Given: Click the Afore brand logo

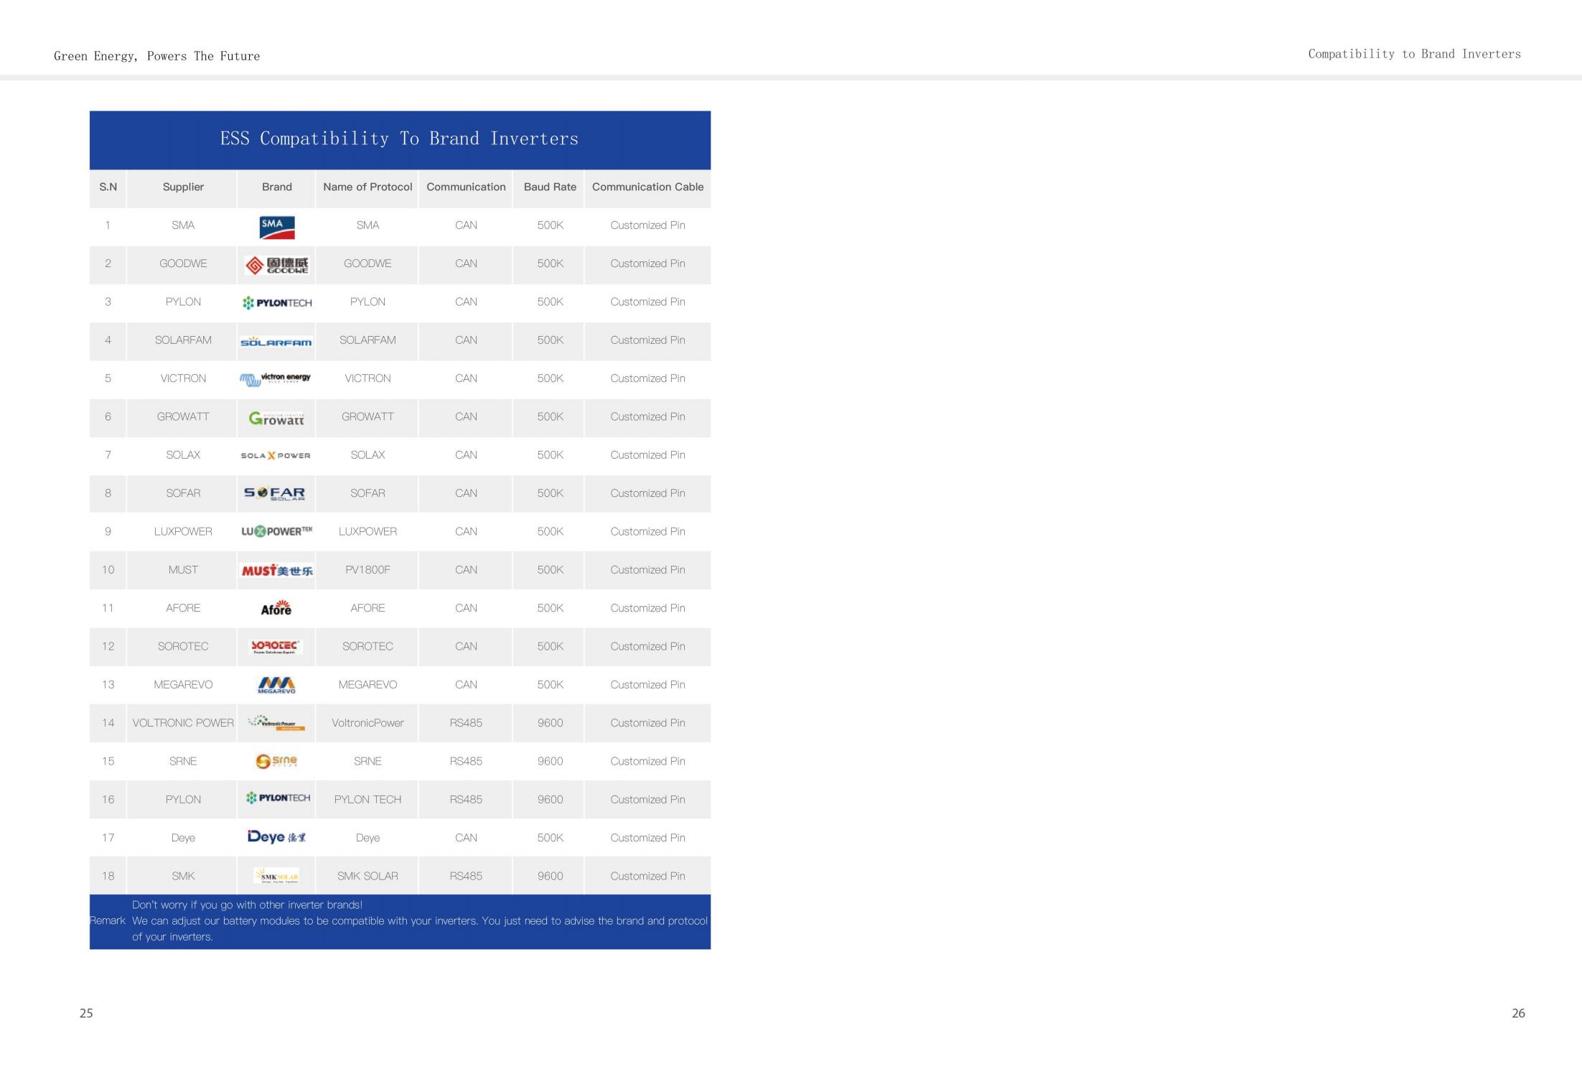Looking at the screenshot, I should tap(276, 608).
